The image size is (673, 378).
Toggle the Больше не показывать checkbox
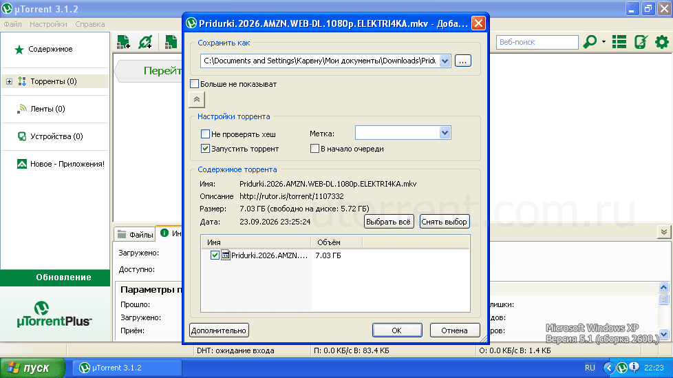(x=195, y=84)
